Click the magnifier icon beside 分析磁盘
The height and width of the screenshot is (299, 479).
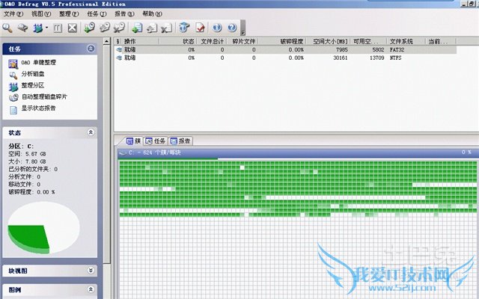(x=13, y=75)
